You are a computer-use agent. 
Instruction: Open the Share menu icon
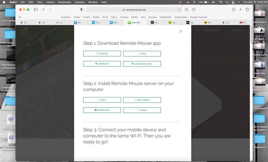[x=233, y=9]
